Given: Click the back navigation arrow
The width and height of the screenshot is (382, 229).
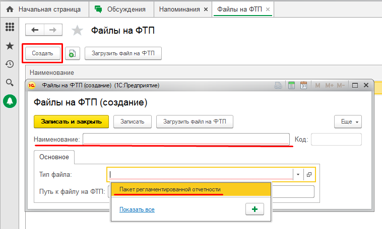Looking at the screenshot, I should [x=35, y=30].
